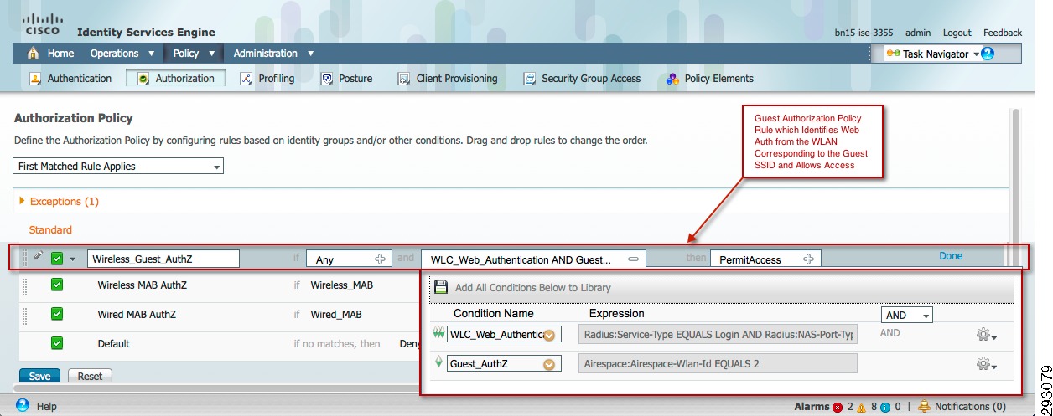The height and width of the screenshot is (416, 1053).
Task: Click the Add All Conditions Below to Library text
Action: coord(533,287)
